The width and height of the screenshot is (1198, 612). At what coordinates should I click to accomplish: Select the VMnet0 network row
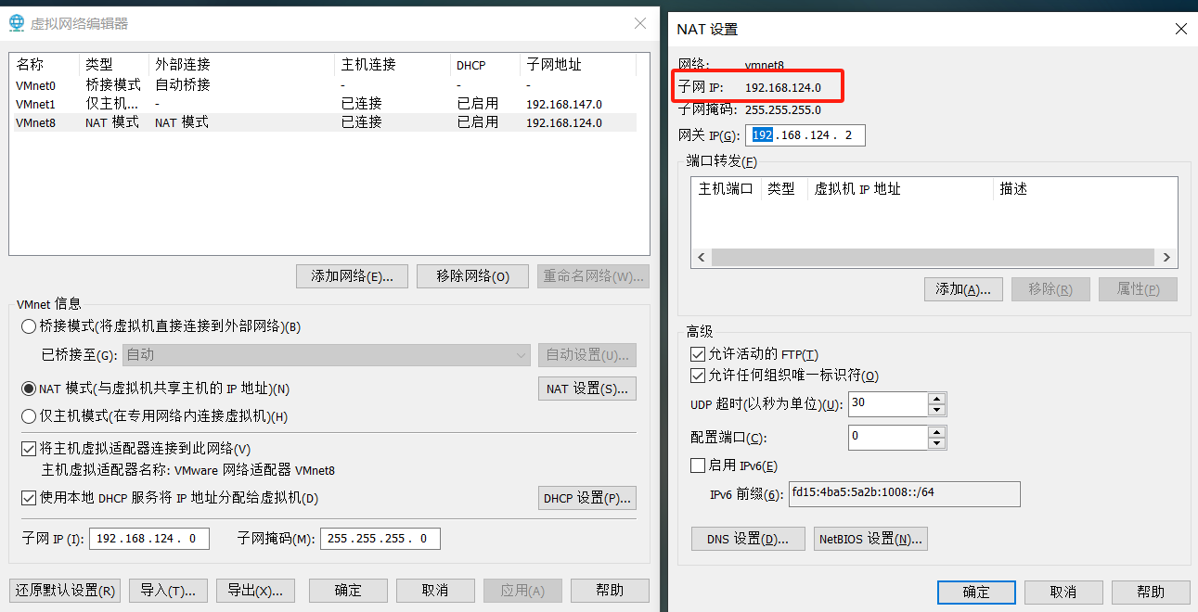point(323,84)
